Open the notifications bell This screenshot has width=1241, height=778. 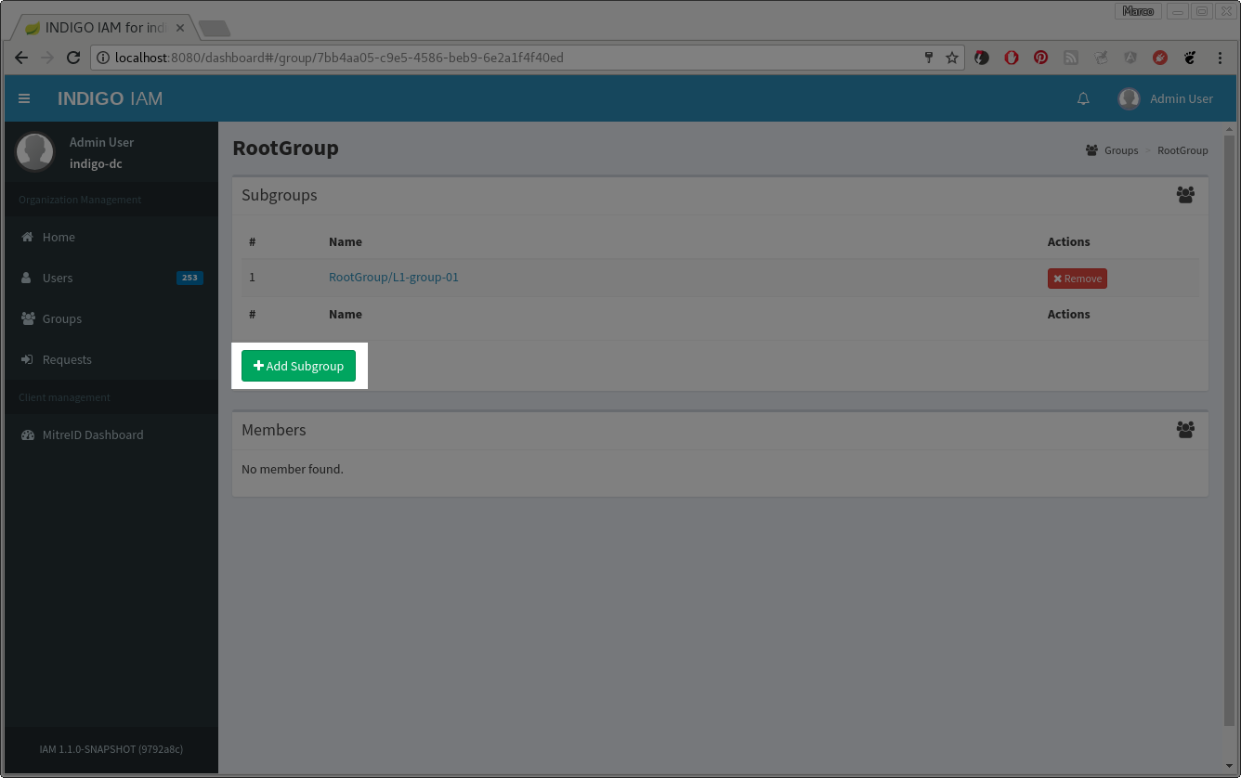click(1083, 98)
